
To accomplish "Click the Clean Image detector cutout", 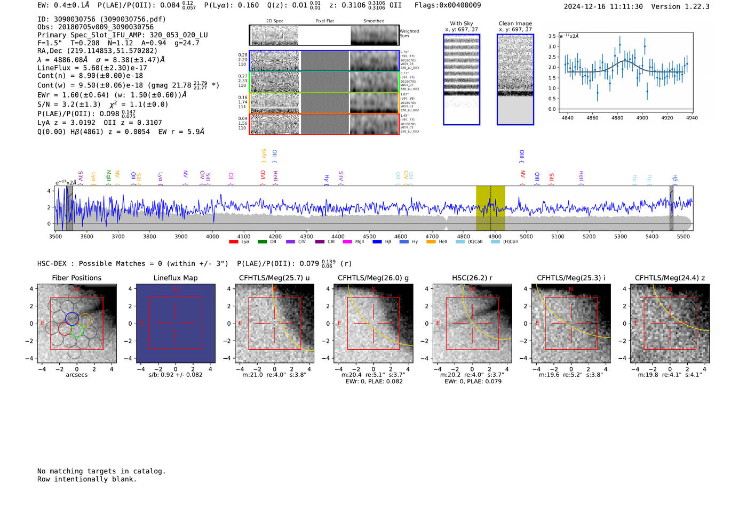I will (515, 79).
